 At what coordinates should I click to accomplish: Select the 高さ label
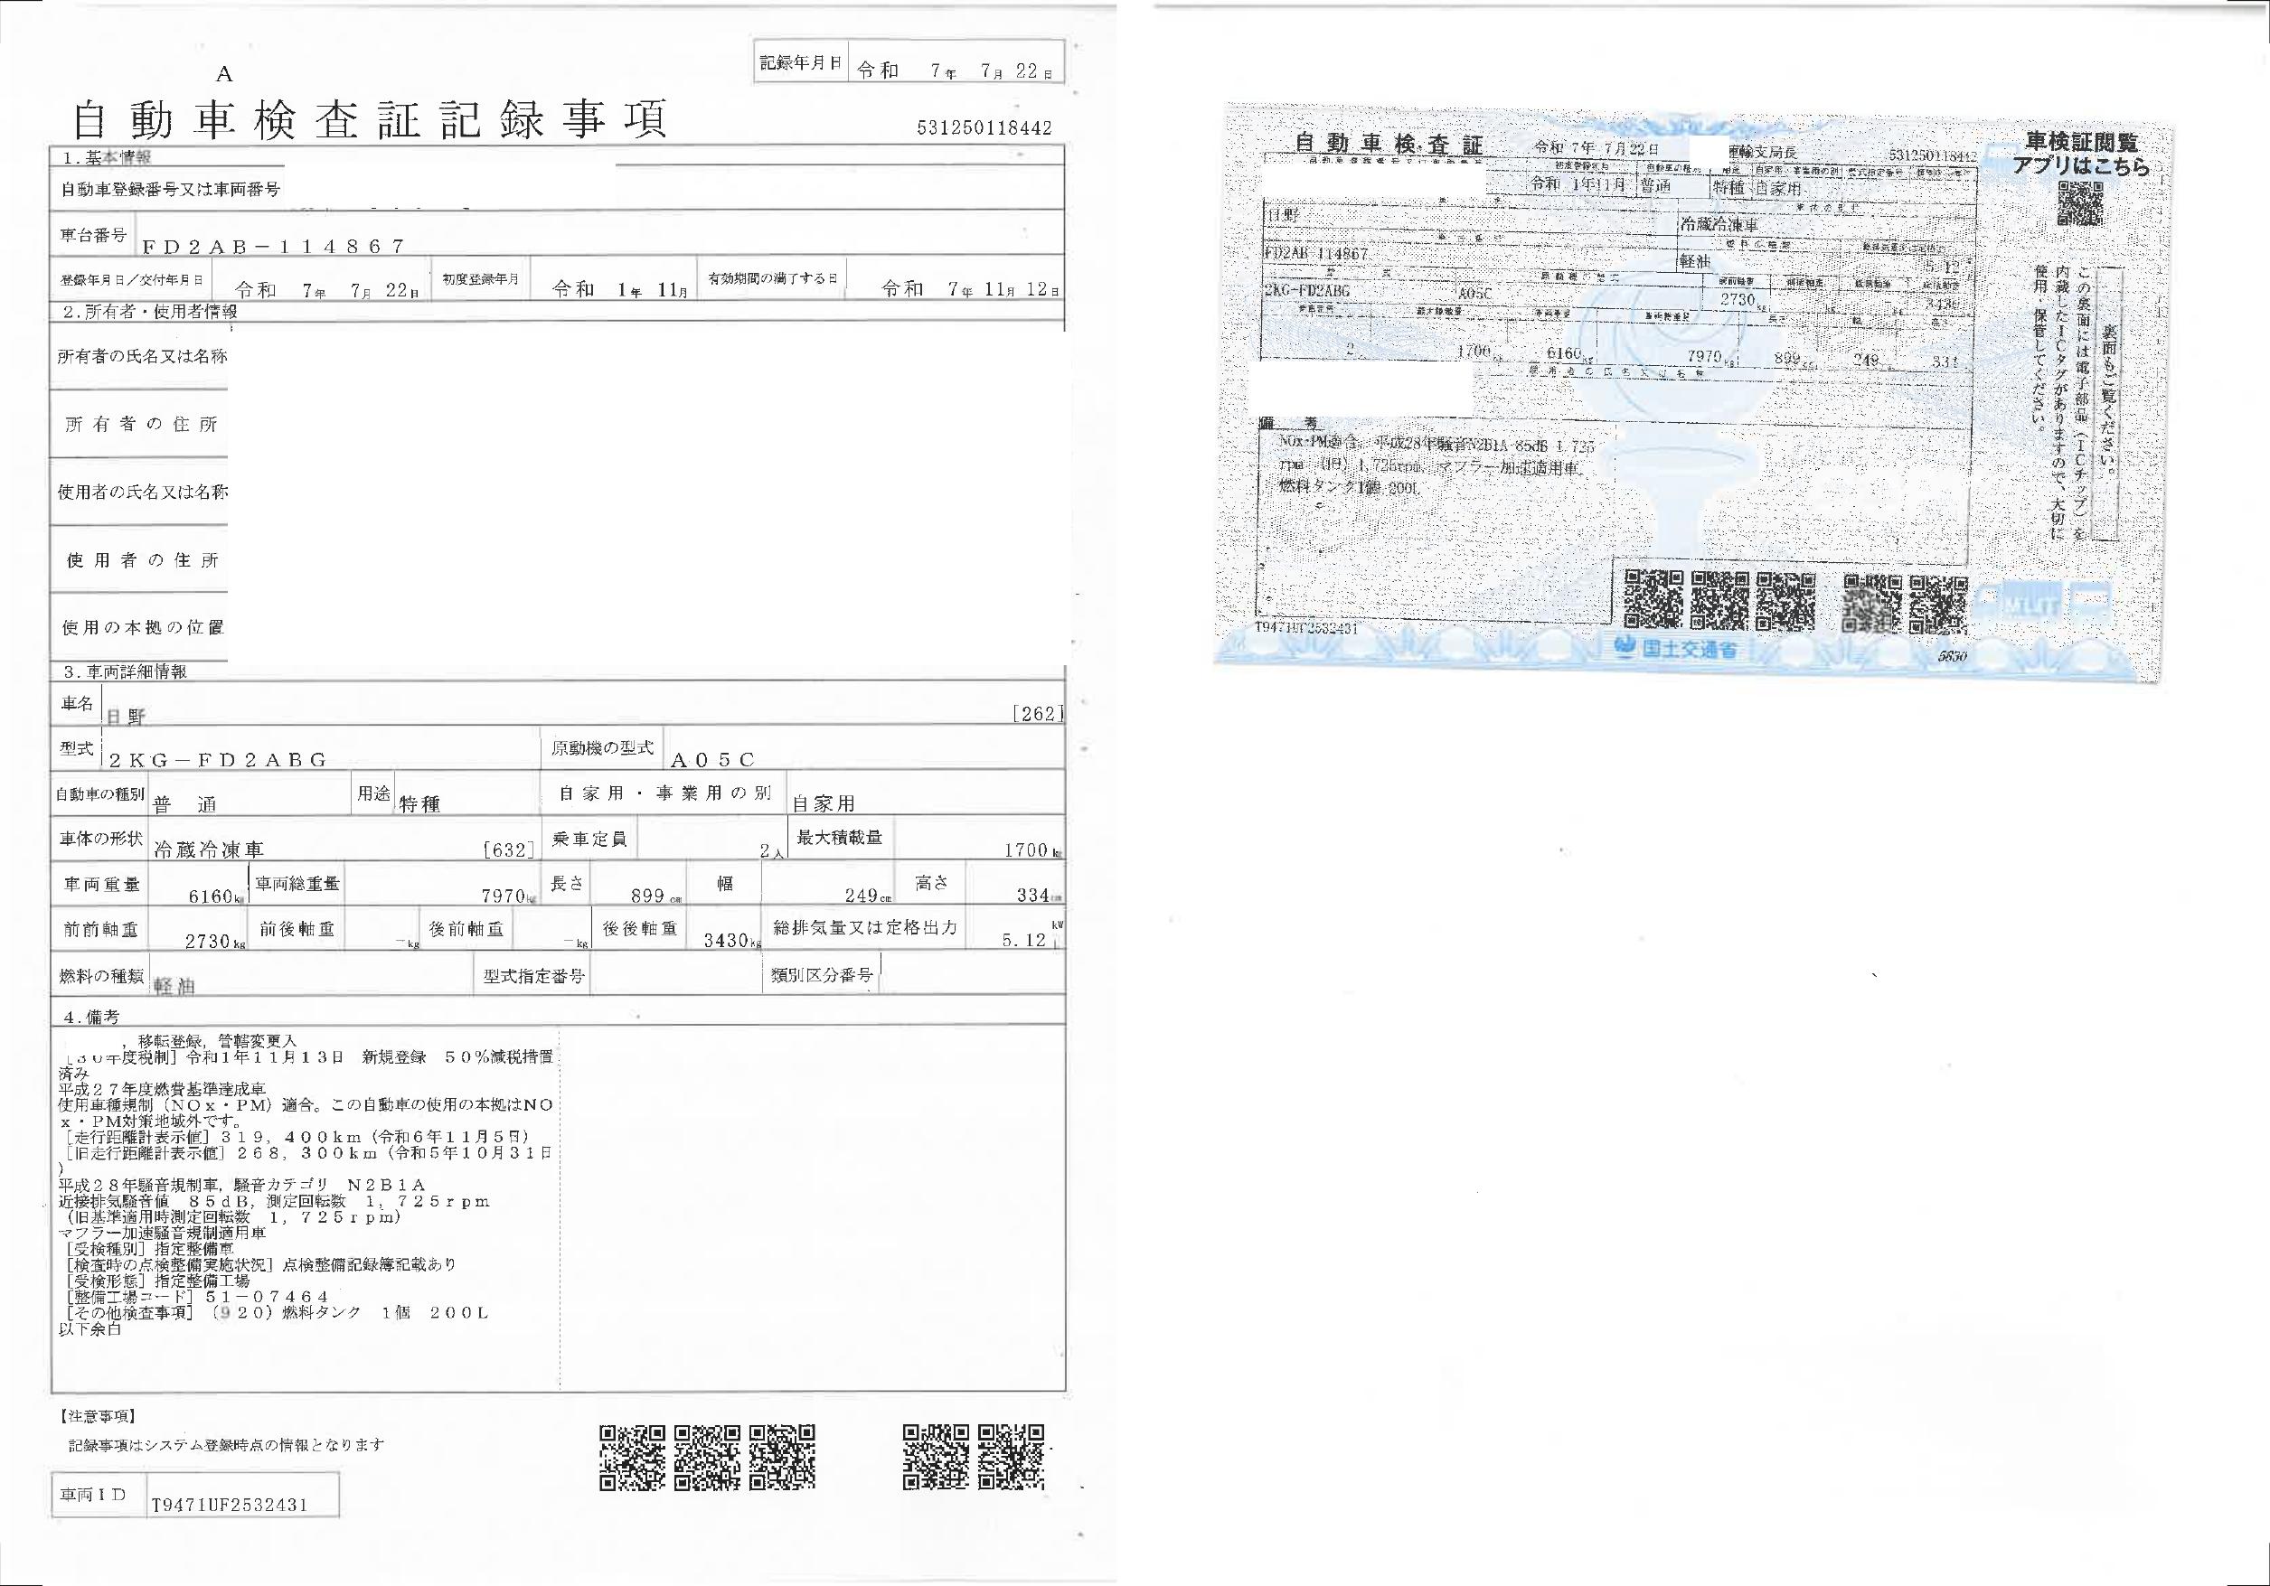931,882
